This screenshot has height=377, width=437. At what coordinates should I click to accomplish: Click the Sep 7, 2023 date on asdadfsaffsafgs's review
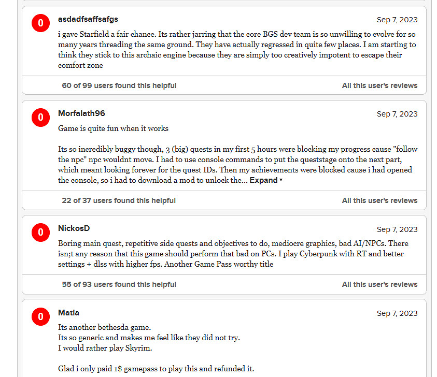[x=397, y=20]
